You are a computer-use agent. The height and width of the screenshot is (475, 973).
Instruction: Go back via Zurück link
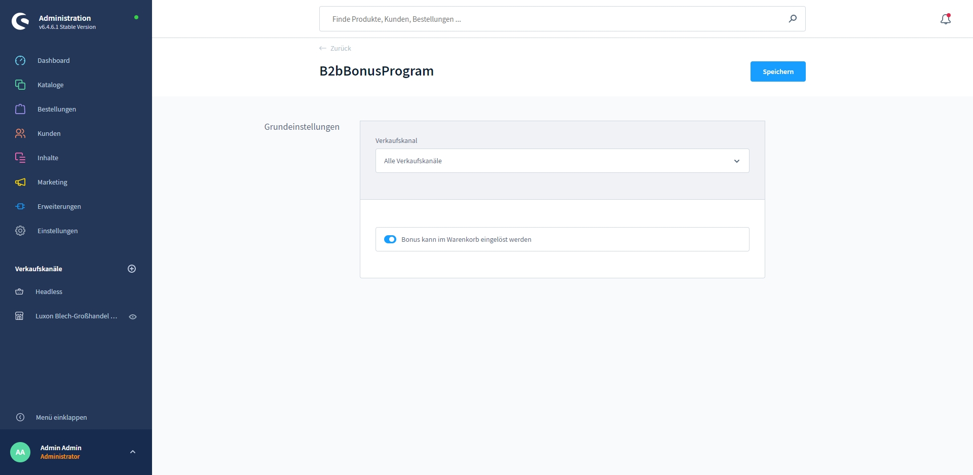335,48
